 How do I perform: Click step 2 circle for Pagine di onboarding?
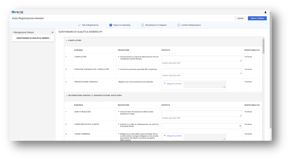click(x=111, y=25)
